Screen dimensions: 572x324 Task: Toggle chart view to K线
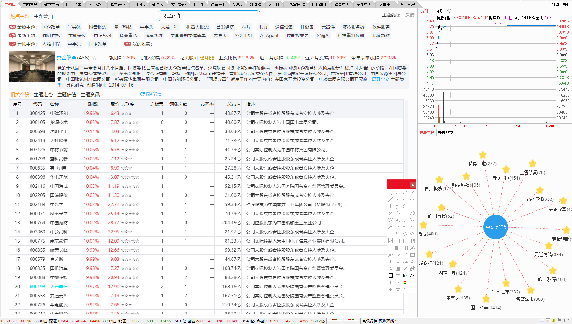(438, 11)
